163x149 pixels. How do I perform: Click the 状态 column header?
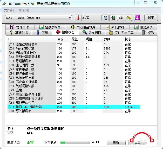click(132, 39)
